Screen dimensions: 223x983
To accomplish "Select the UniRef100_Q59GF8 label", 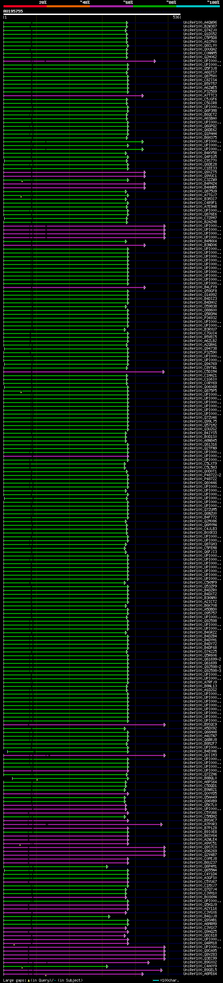I will [200, 291].
